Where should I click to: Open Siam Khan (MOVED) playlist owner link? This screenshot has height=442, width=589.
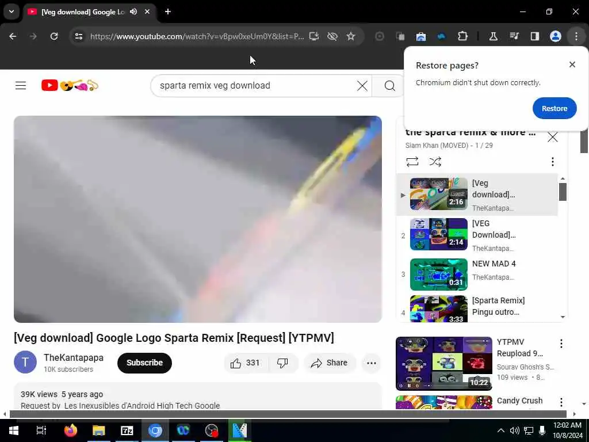pyautogui.click(x=437, y=146)
